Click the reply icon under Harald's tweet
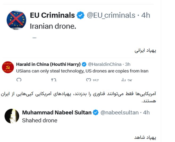The width and height of the screenshot is (175, 142). click(19, 79)
